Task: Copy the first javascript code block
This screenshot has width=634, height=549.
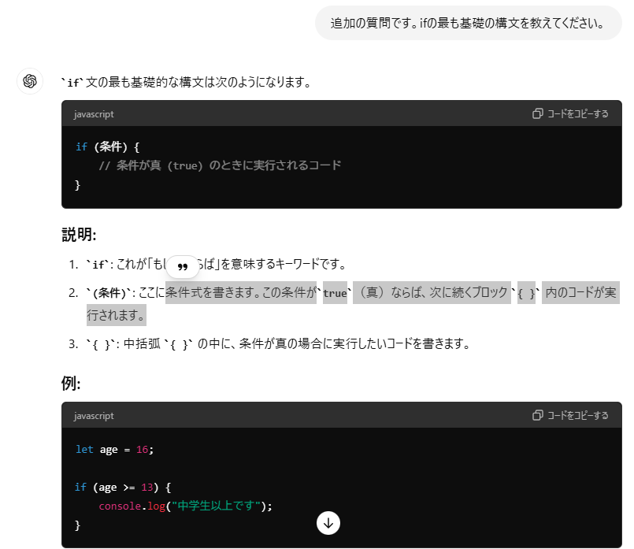Action: 570,114
